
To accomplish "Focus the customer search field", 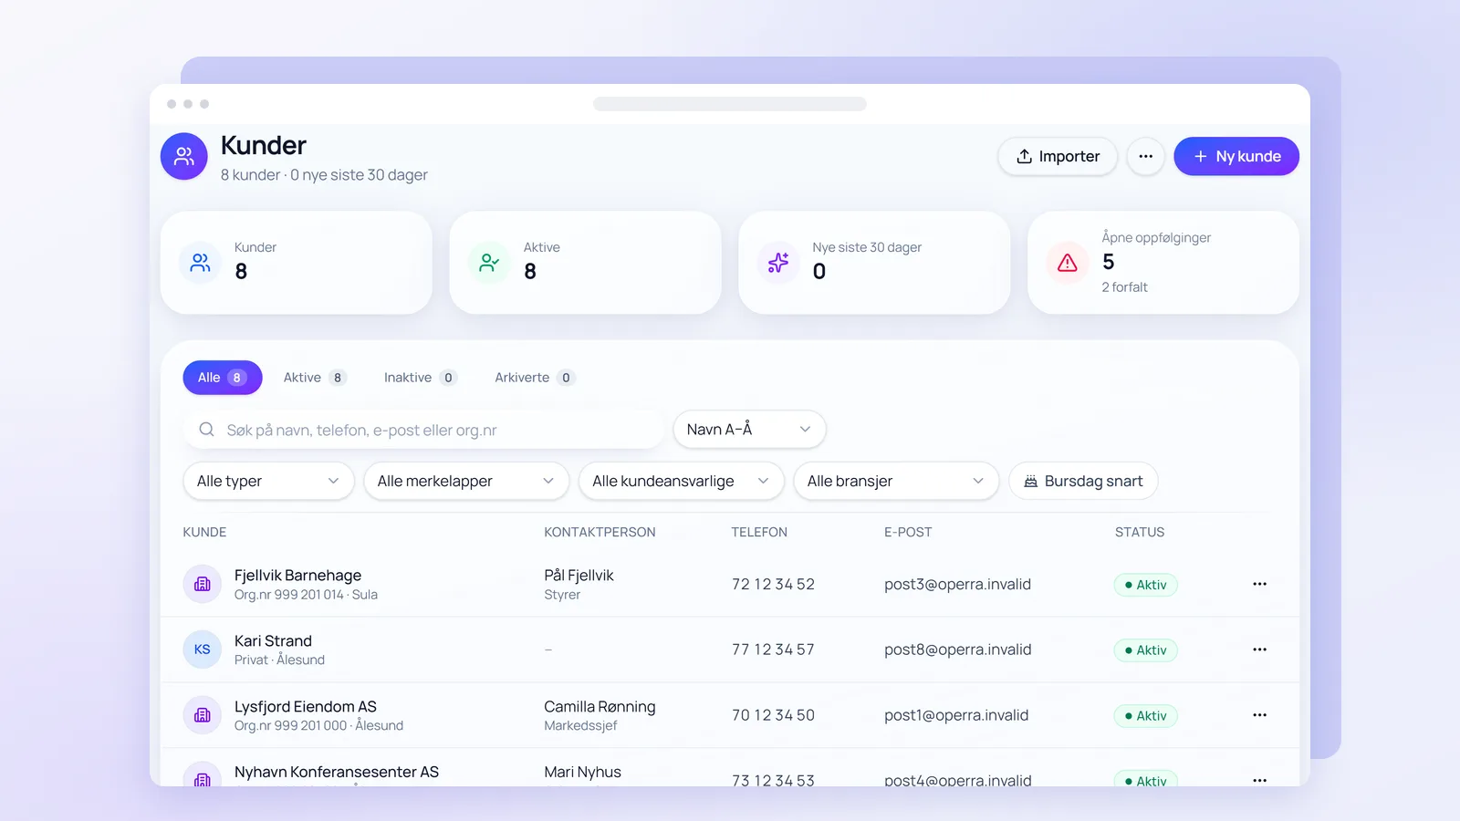I will coord(423,430).
